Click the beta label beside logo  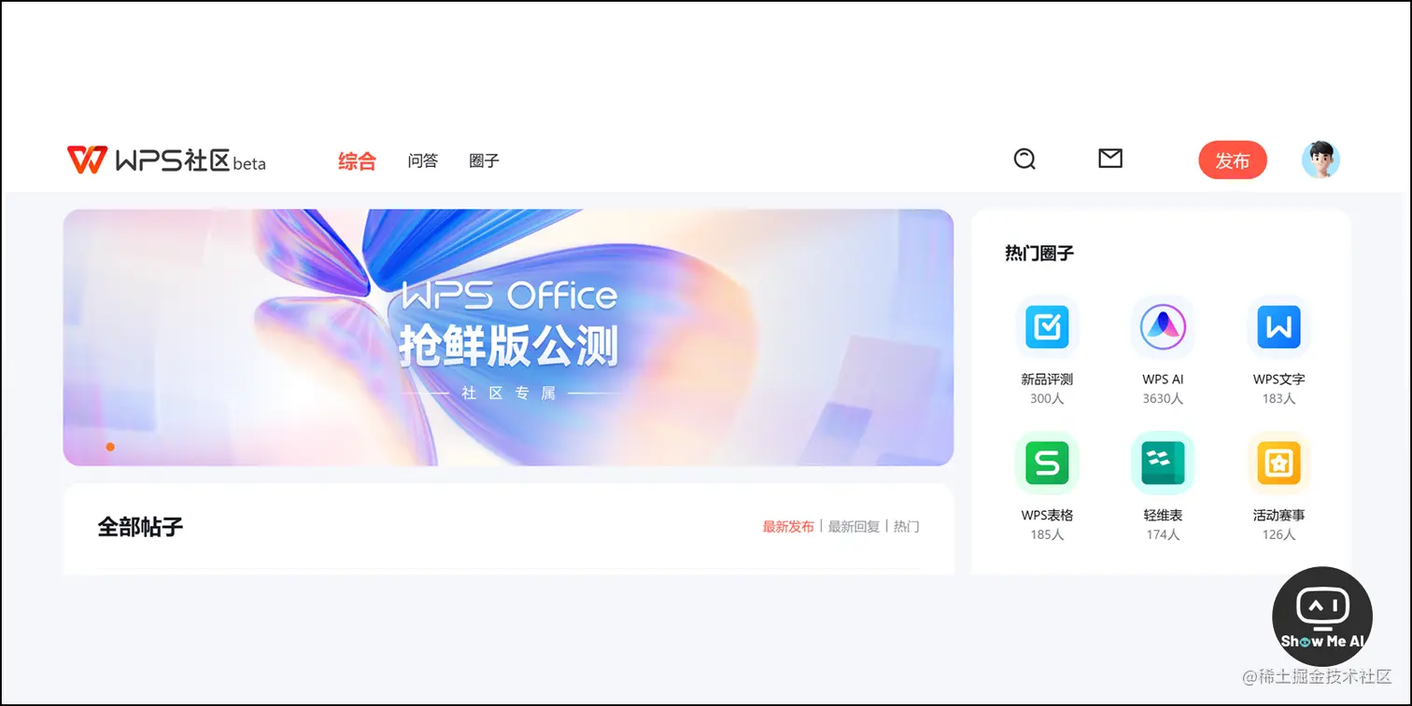[249, 164]
